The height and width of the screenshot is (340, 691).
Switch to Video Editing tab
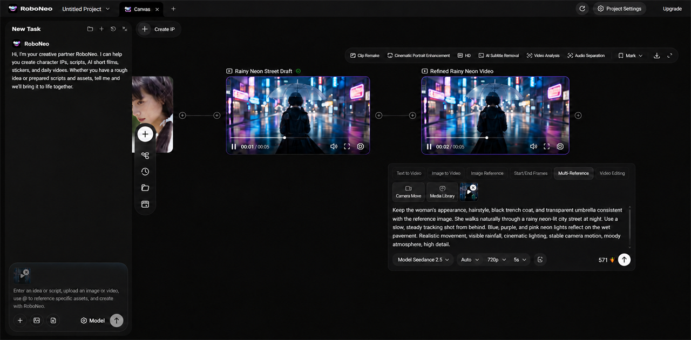tap(612, 173)
